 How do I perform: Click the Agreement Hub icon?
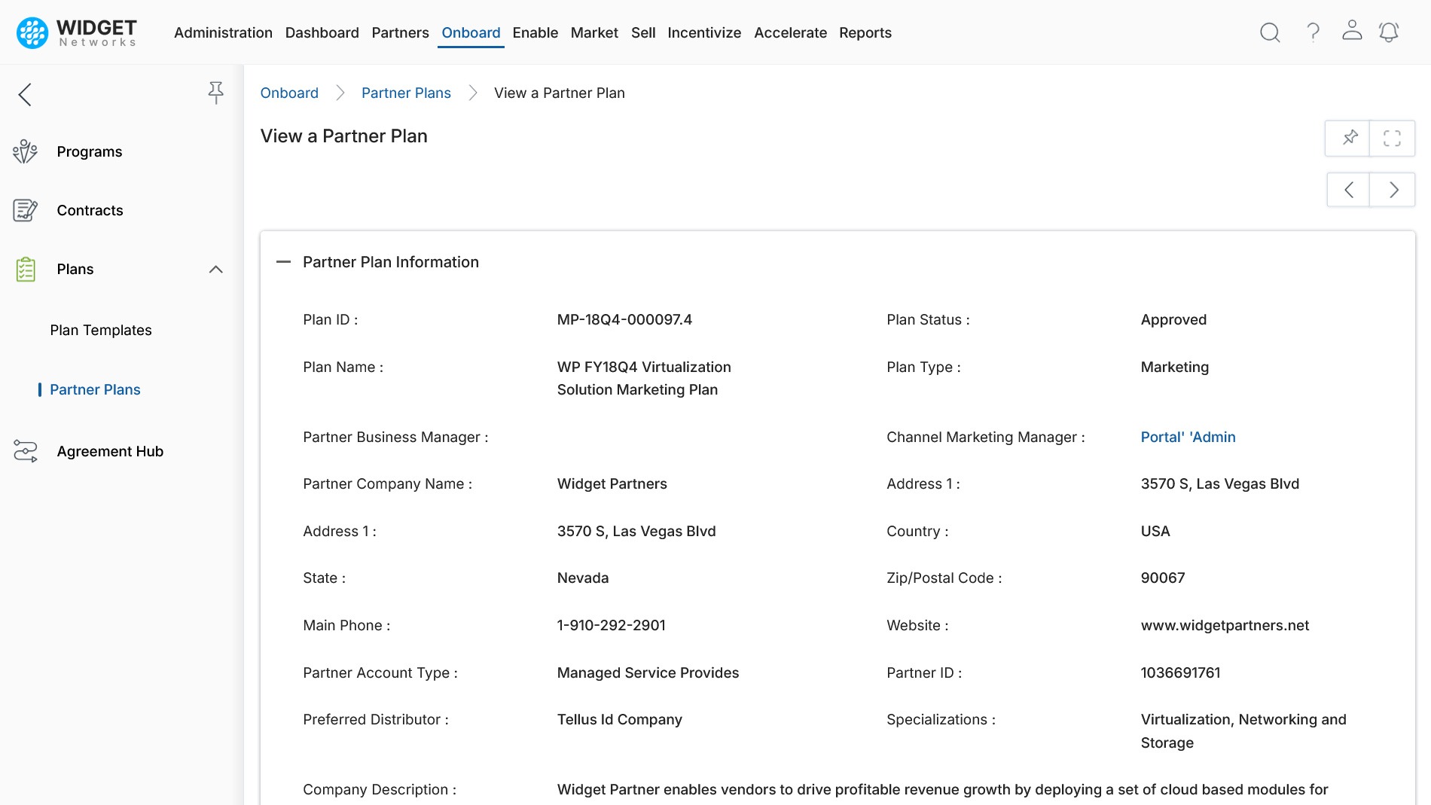tap(25, 451)
